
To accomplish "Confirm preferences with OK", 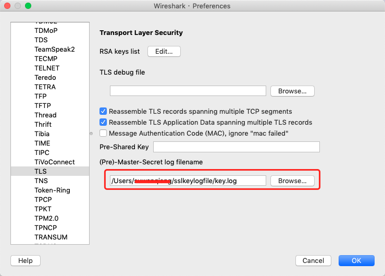I will pos(356,260).
